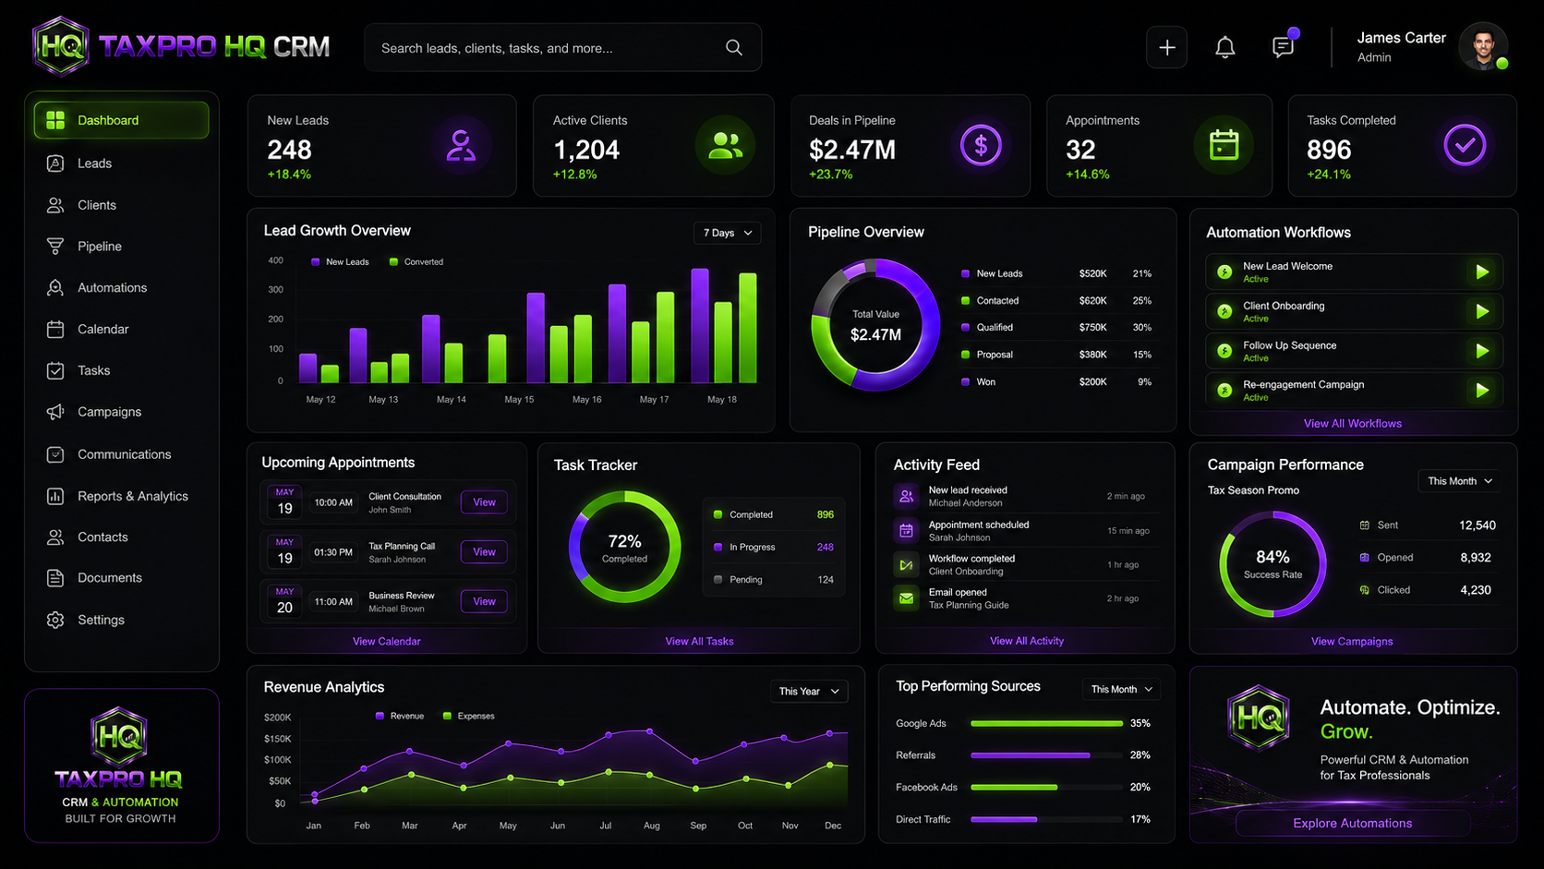Click the New Leads person icon

(461, 146)
